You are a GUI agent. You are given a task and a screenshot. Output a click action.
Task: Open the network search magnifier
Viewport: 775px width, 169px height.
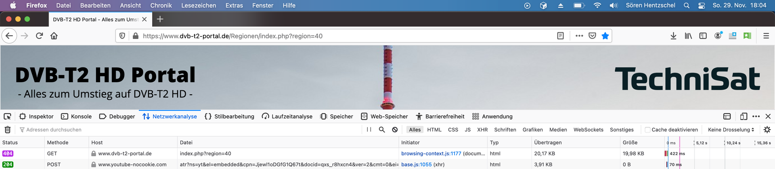point(382,130)
